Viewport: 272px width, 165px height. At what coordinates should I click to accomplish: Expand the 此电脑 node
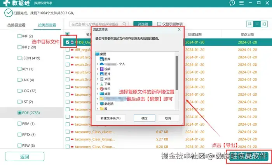97,104
